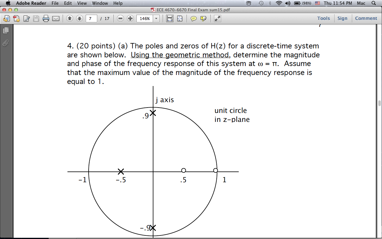This screenshot has width=382, height=239.
Task: Open the zoom percentage dropdown
Action: [155, 18]
